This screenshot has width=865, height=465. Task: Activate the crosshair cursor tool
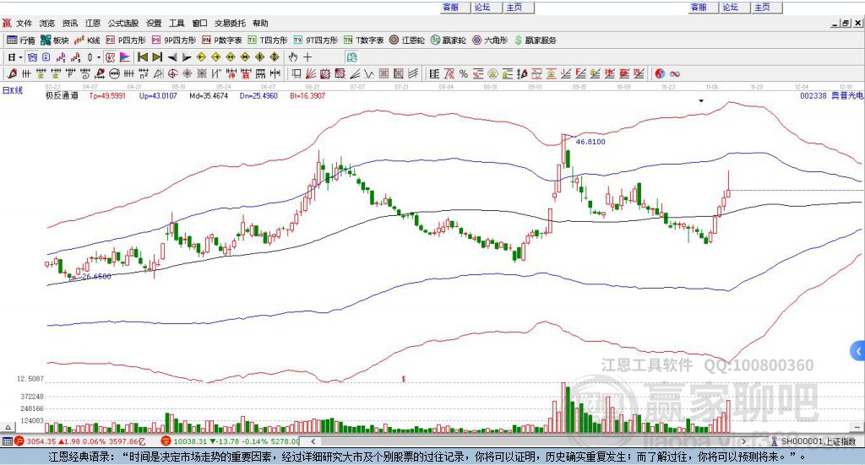[307, 57]
